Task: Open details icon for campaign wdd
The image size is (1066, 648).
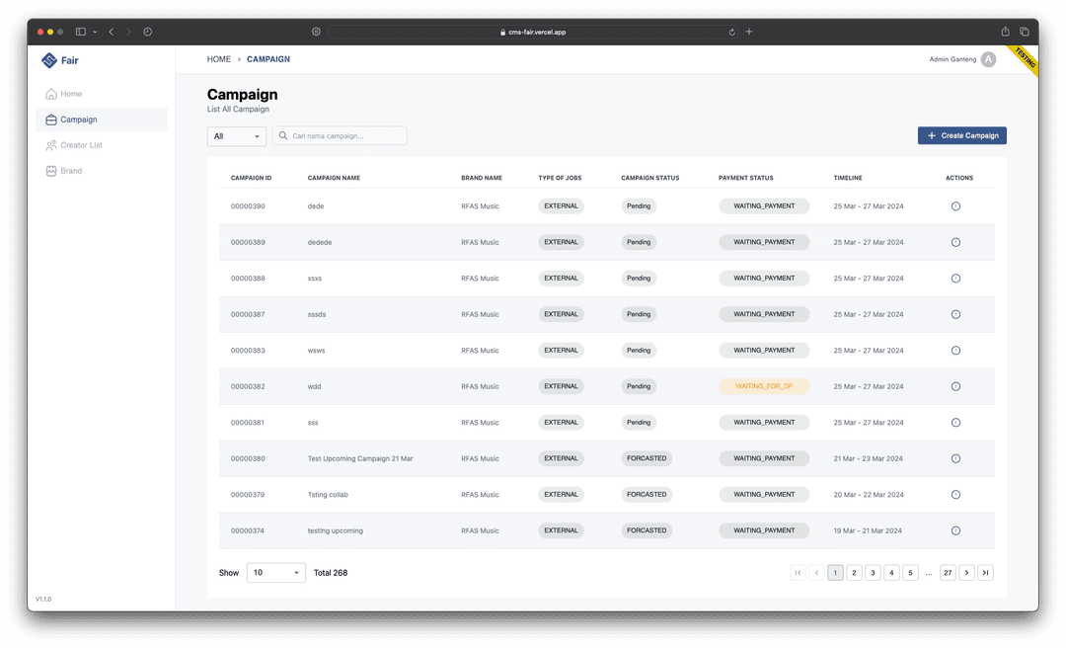Action: tap(955, 386)
